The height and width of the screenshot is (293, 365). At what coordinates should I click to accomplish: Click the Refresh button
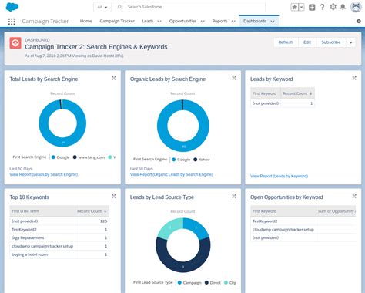click(286, 42)
